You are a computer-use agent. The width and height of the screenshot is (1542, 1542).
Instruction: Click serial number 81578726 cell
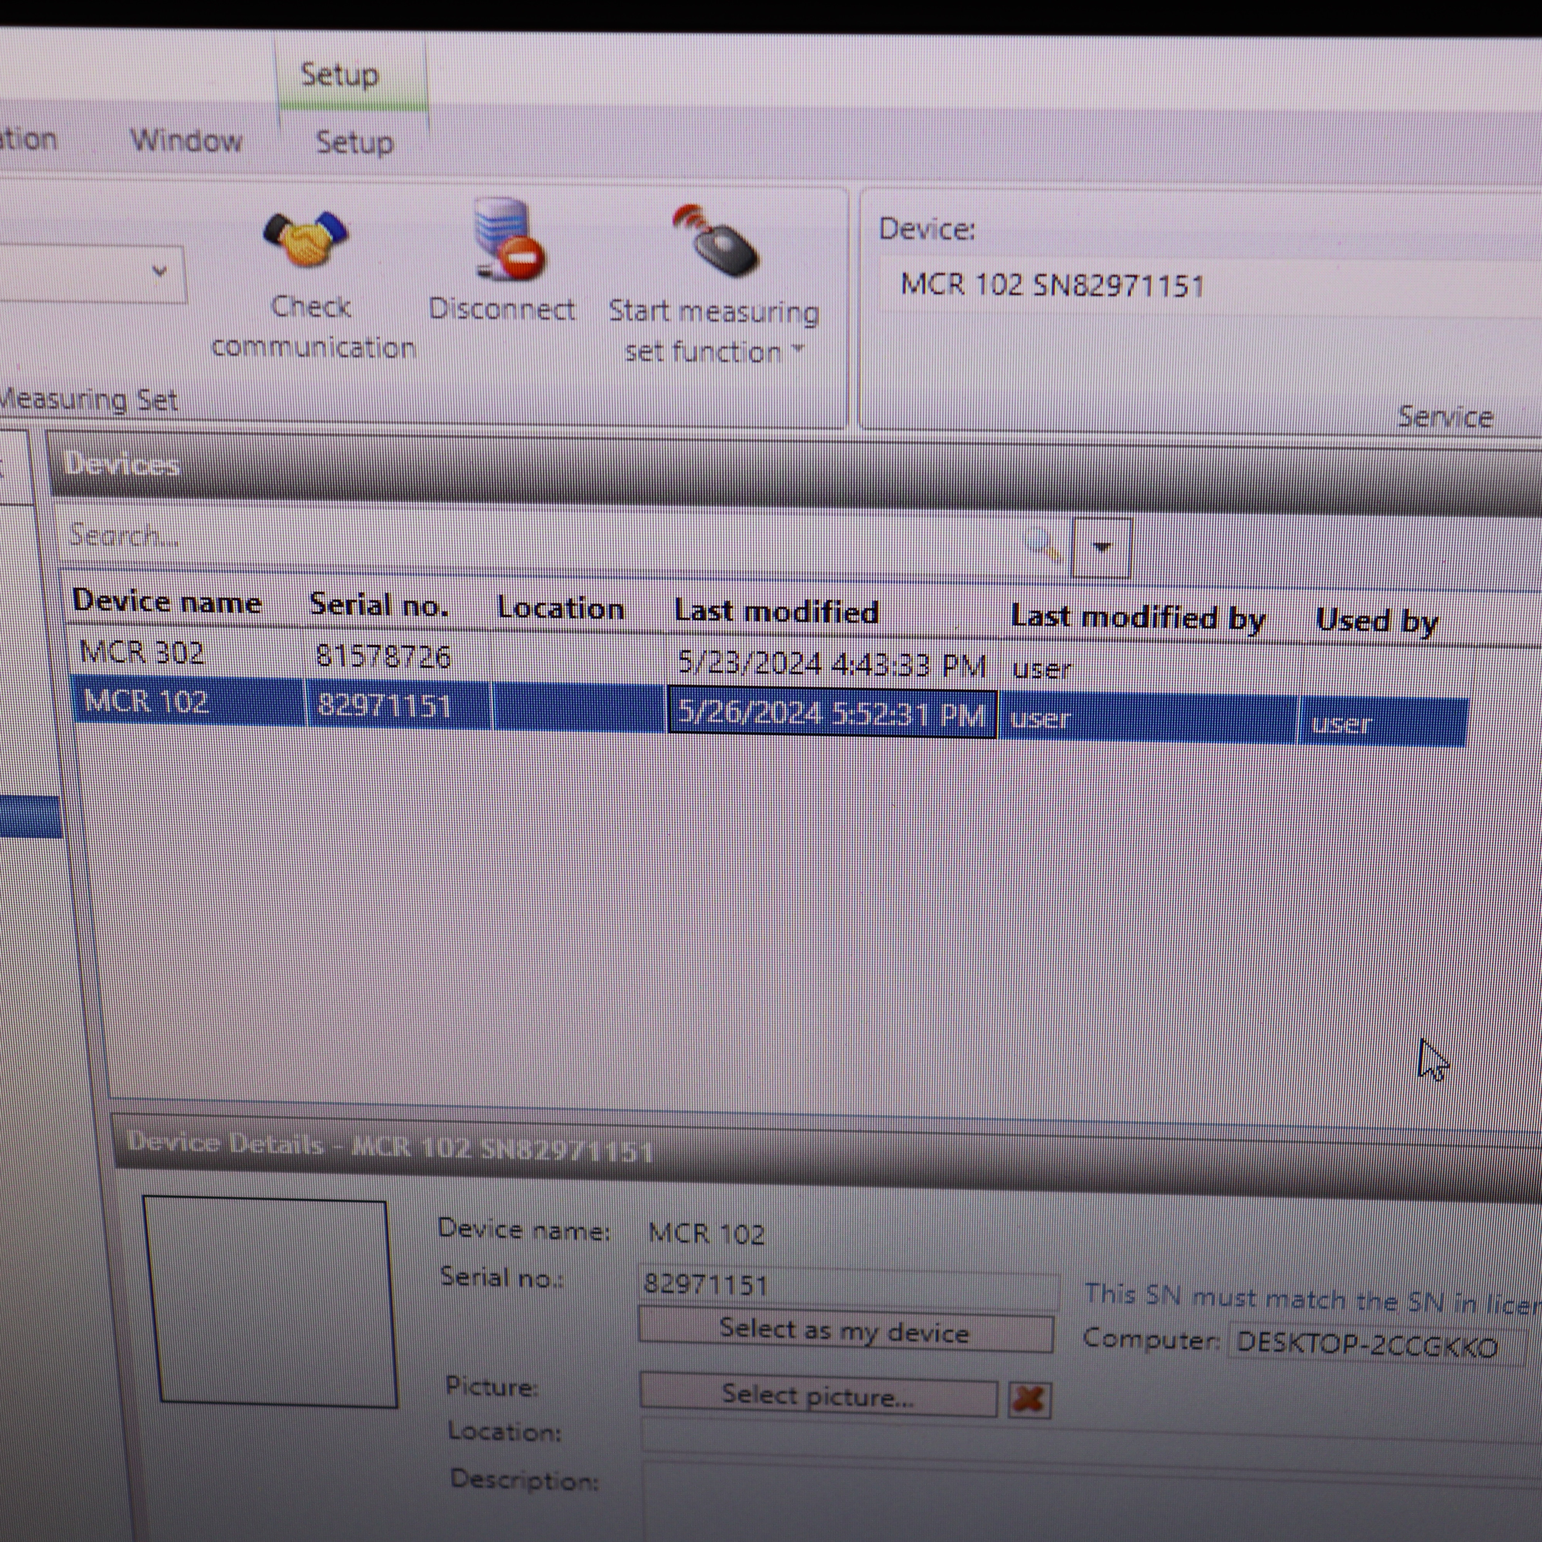(383, 656)
